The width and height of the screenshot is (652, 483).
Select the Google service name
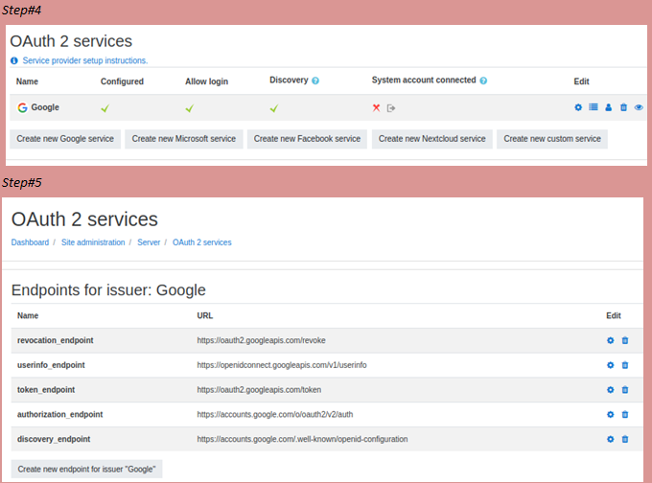pyautogui.click(x=45, y=107)
